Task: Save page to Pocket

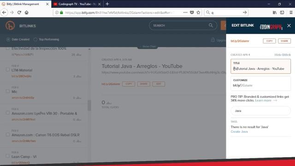Action: (x=192, y=12)
